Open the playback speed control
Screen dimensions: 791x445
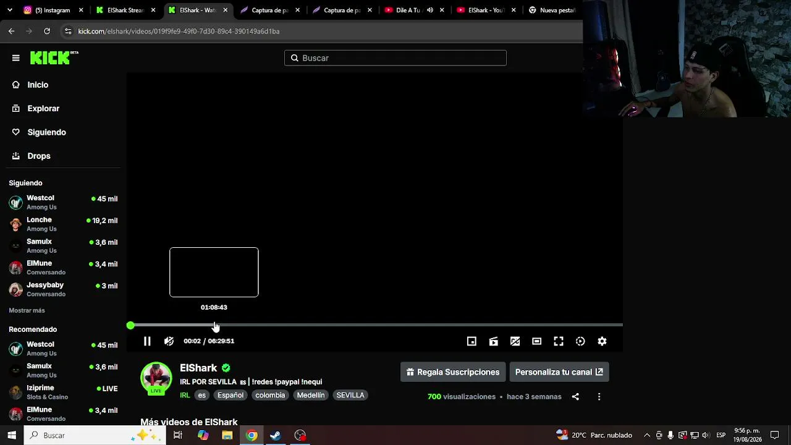(x=580, y=341)
